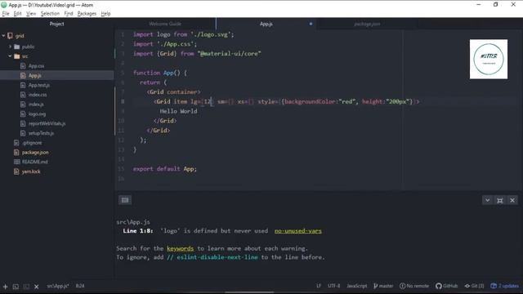Open new terminal with plus icon
523x294 pixels.
tap(5, 287)
